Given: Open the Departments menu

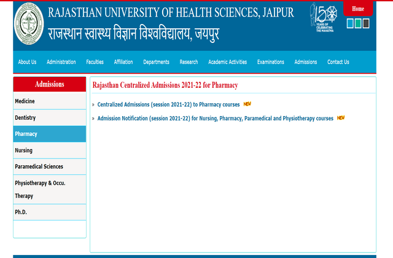Looking at the screenshot, I should pyautogui.click(x=156, y=62).
